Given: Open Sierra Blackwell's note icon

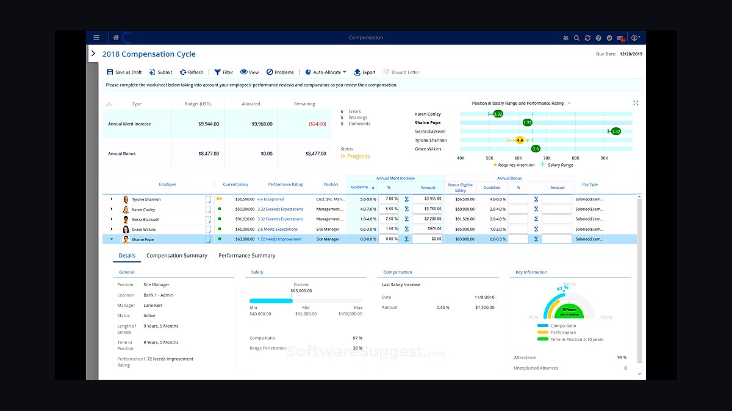Looking at the screenshot, I should pyautogui.click(x=209, y=219).
